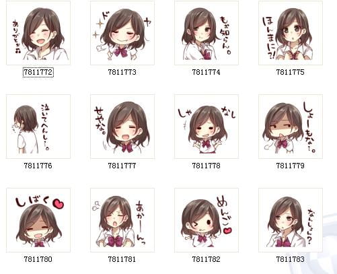The height and width of the screenshot is (274, 337).
Task: Click the 7811775 filename text
Action: (x=291, y=72)
